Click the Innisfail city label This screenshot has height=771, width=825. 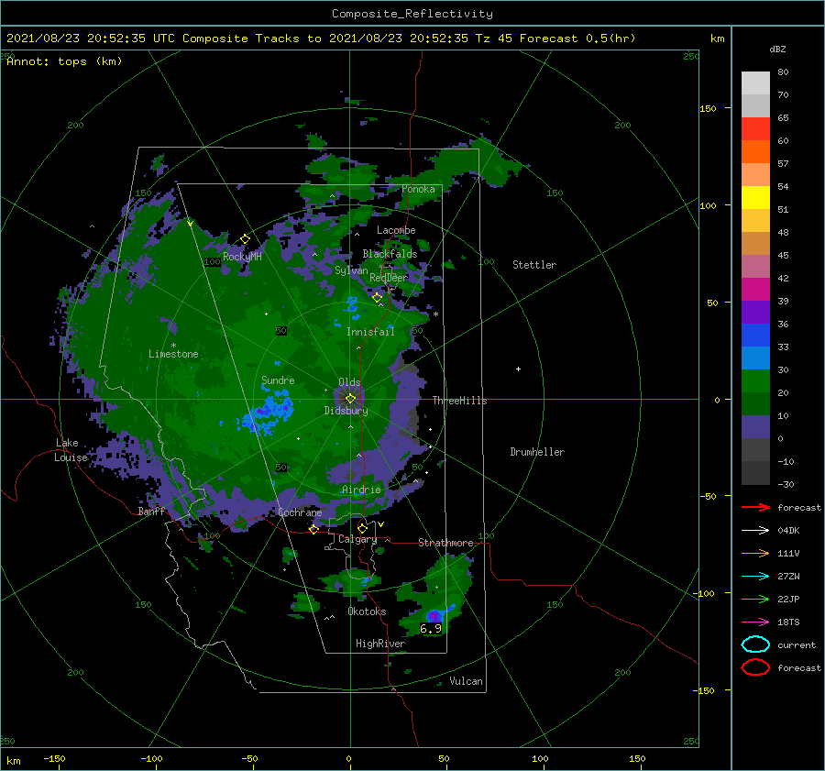point(370,332)
